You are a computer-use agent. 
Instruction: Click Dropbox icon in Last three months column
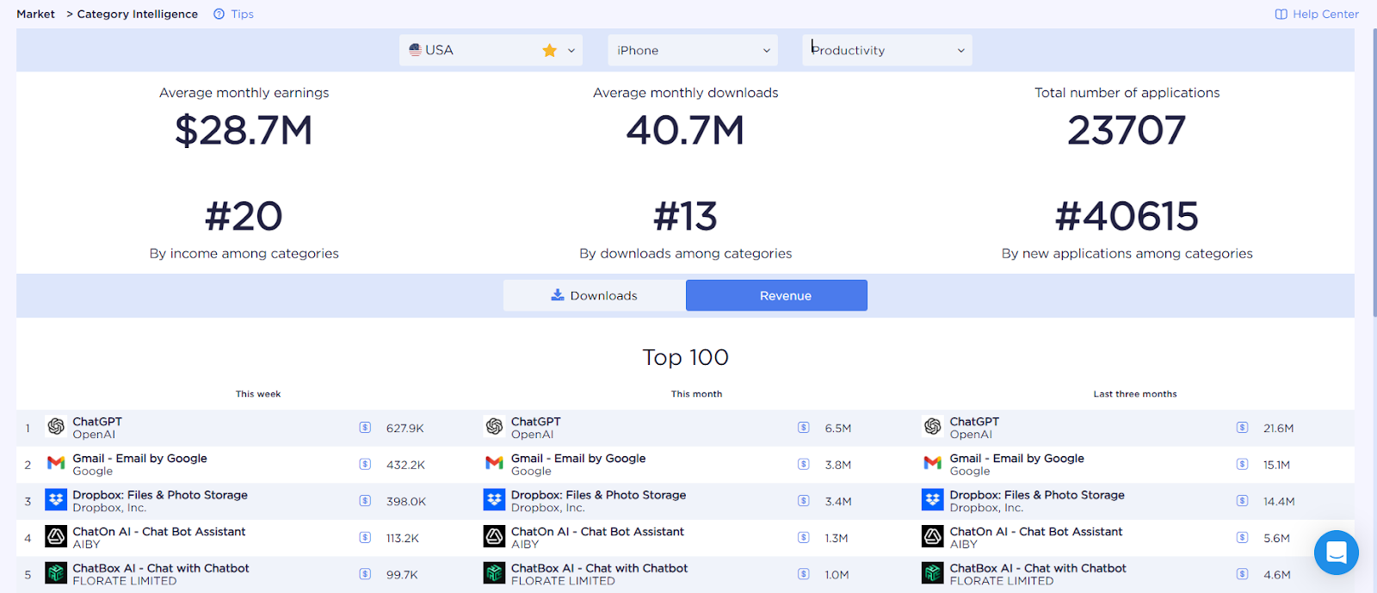coord(933,500)
